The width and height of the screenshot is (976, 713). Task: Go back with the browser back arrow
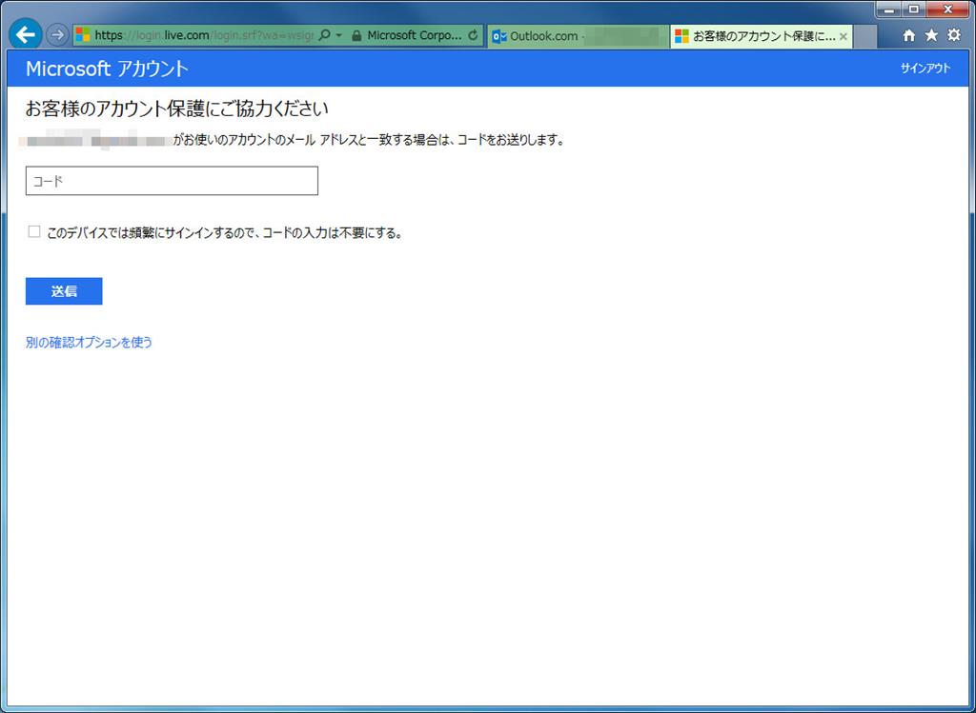(x=26, y=35)
